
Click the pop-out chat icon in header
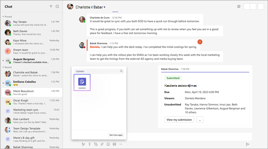(x=239, y=6)
